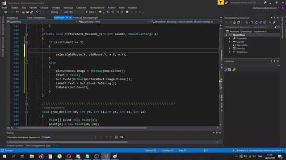Viewport: 286px width, 160px height.
Task: Open the output source dropdown showing Отладка
Action: [x=69, y=137]
